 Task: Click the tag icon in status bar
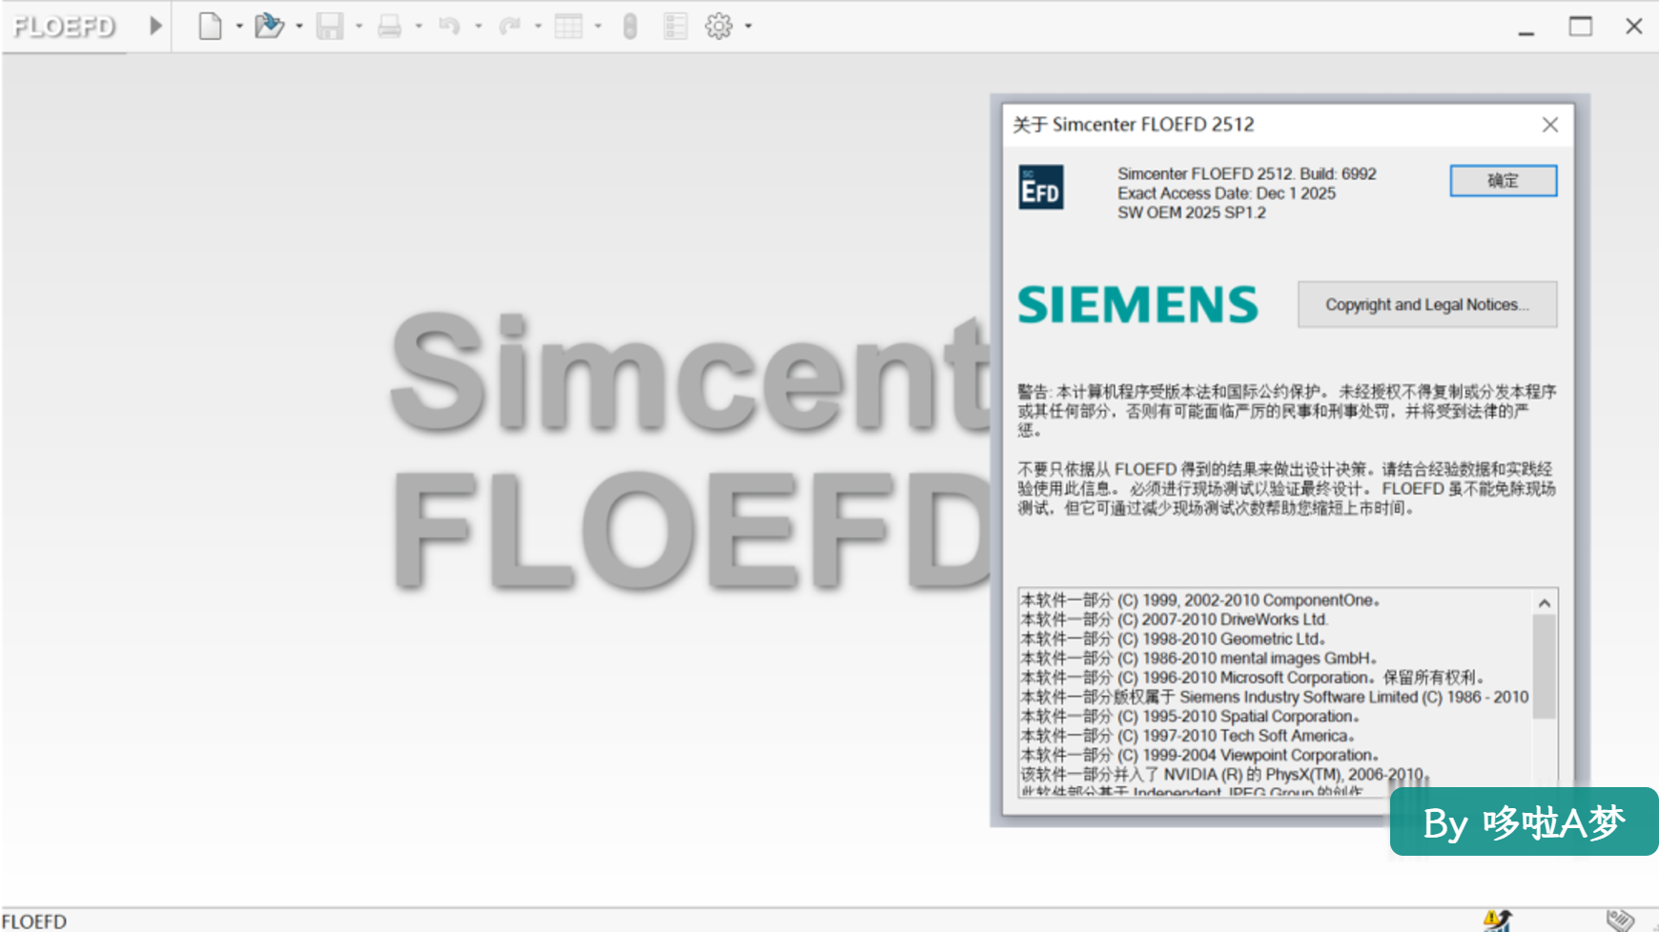coord(1620,921)
